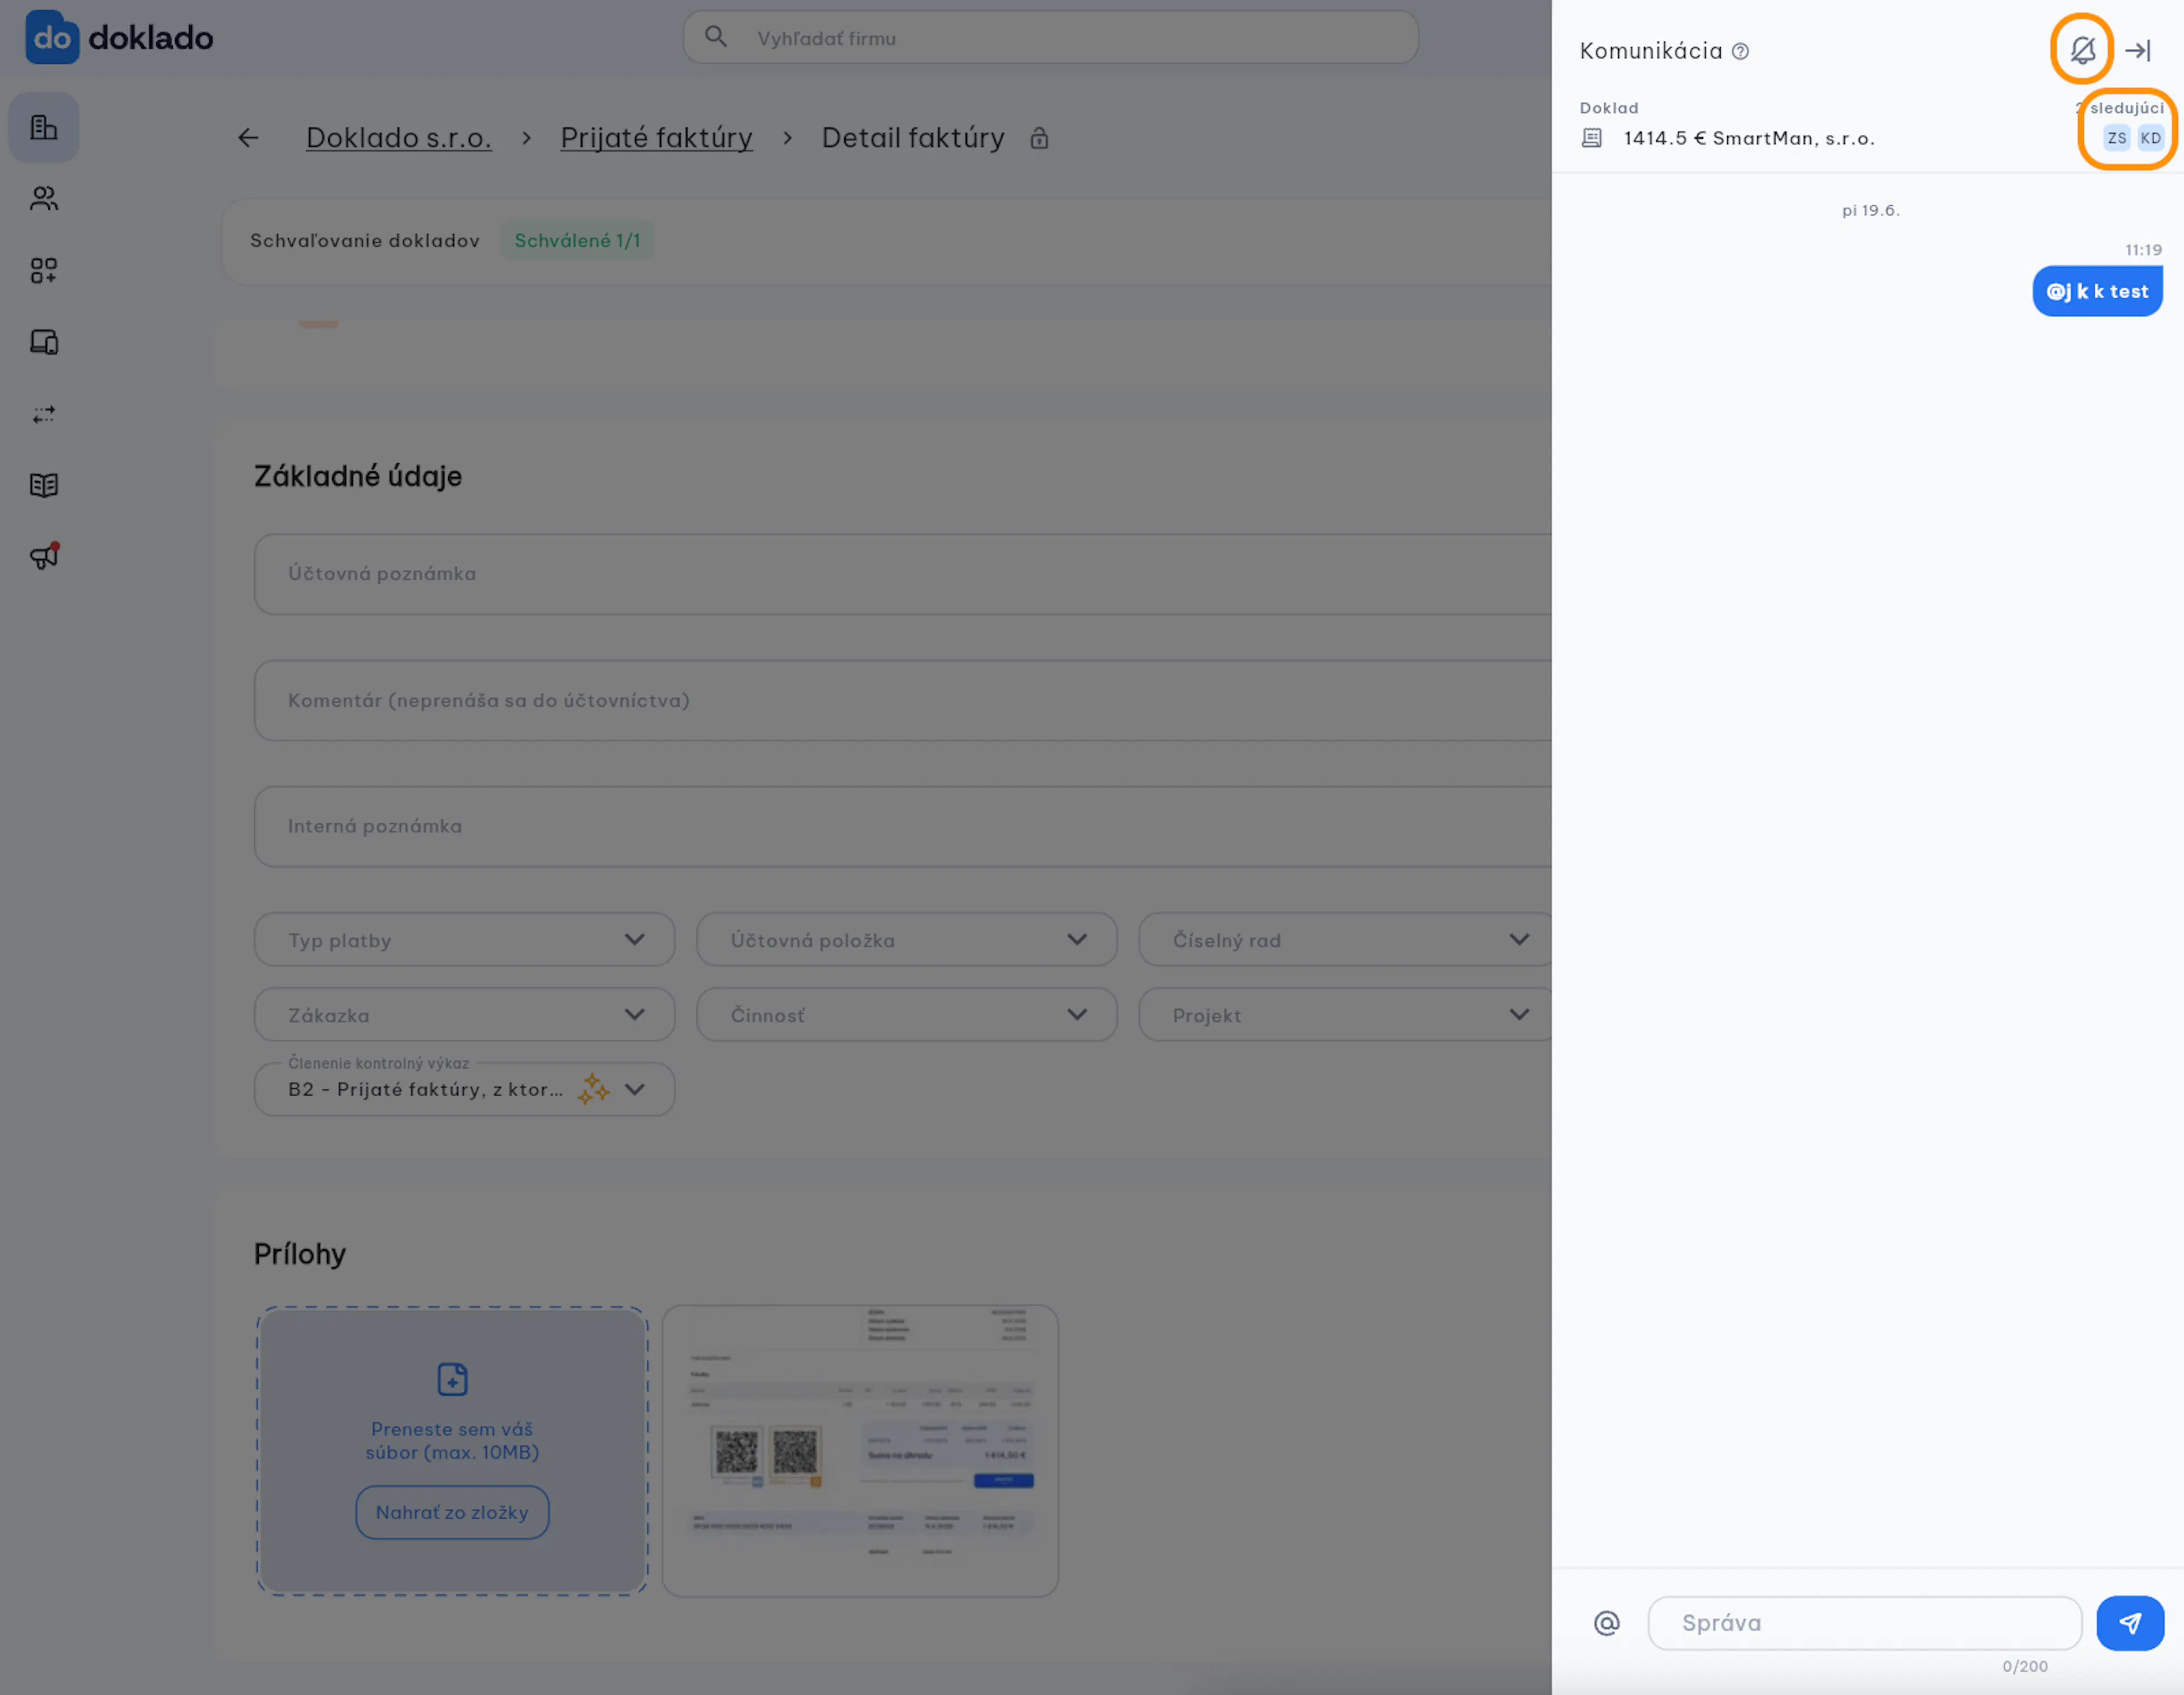This screenshot has height=1695, width=2184.
Task: Click the Detail faktúry breadcrumb text
Action: tap(913, 138)
